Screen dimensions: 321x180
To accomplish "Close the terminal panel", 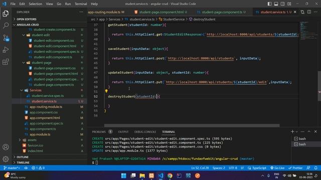I will point(315,131).
